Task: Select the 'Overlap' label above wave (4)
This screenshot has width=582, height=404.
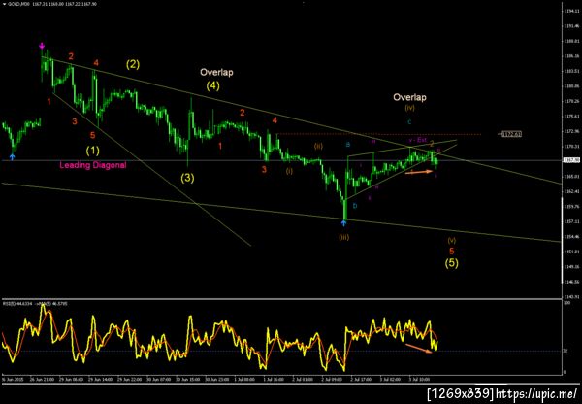Action: click(x=216, y=72)
